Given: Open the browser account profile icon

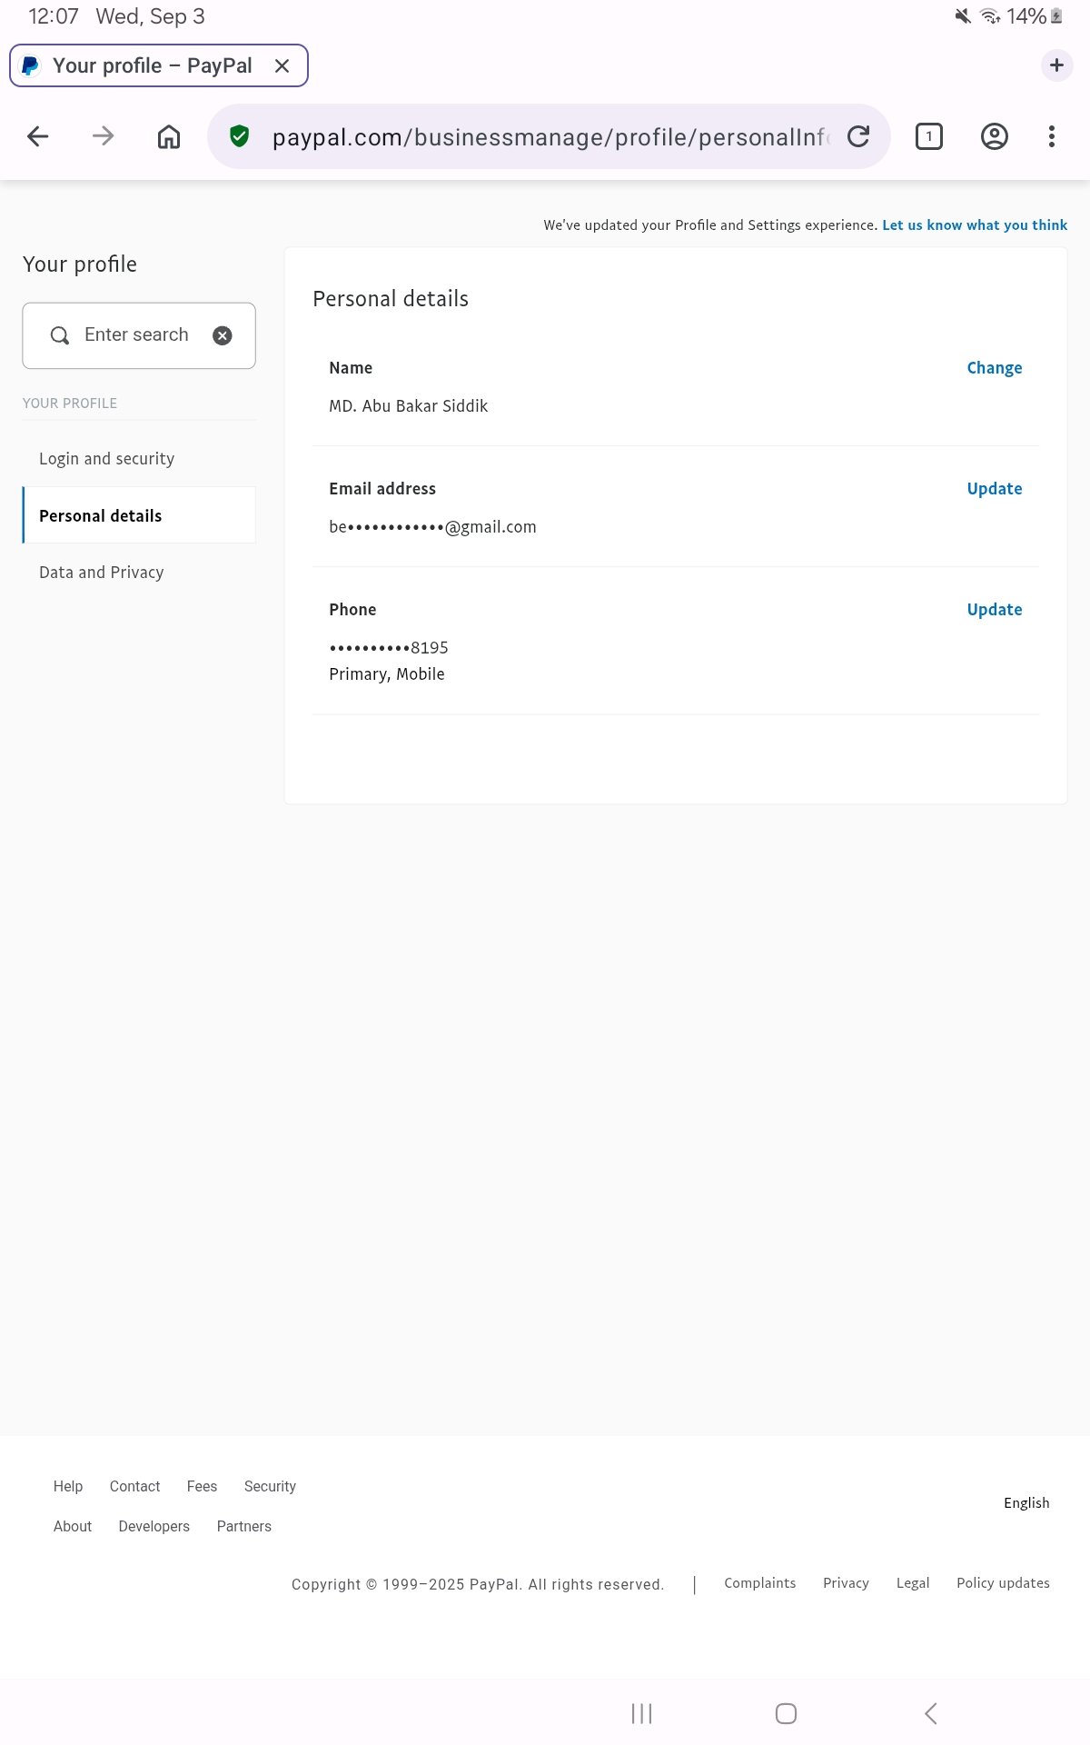Looking at the screenshot, I should point(995,136).
